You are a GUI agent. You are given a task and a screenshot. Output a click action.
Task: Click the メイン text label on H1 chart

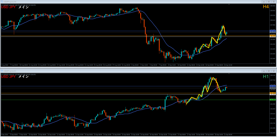(24, 77)
